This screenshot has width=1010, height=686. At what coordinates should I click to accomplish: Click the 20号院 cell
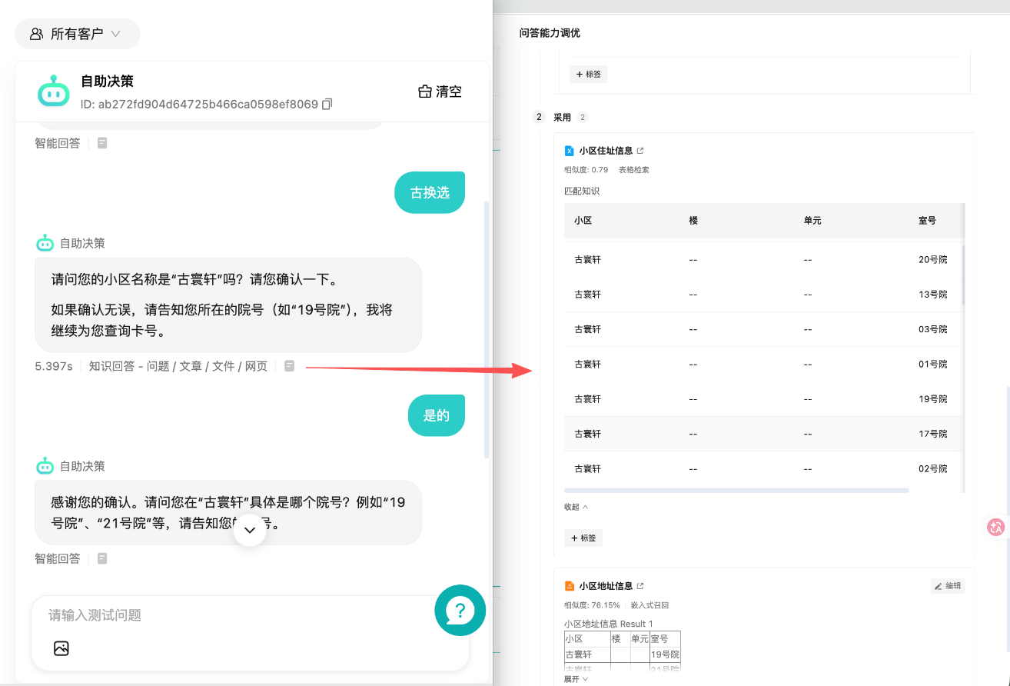pos(933,260)
